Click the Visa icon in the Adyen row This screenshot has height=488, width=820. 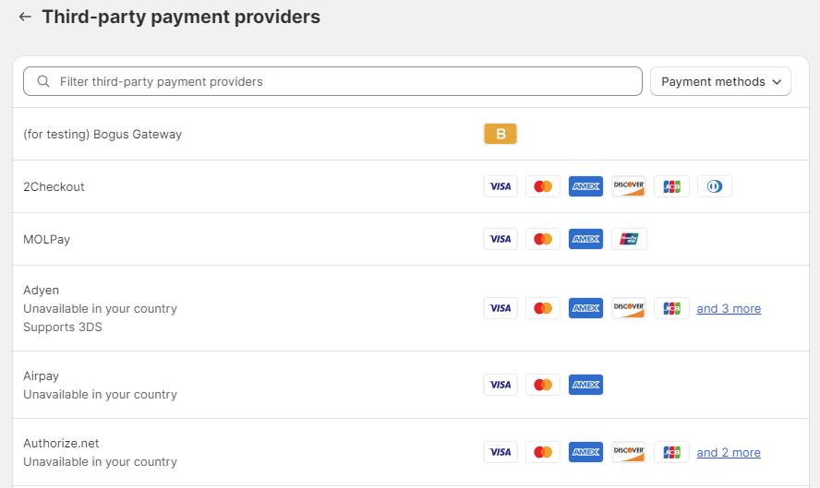pos(500,308)
